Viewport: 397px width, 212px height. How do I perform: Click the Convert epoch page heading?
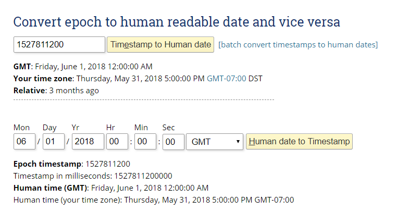[x=177, y=22]
